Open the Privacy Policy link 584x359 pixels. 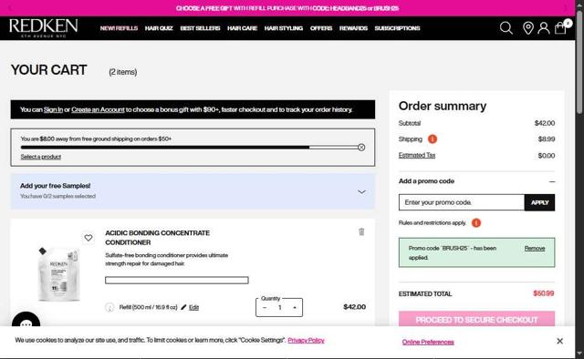(x=306, y=341)
